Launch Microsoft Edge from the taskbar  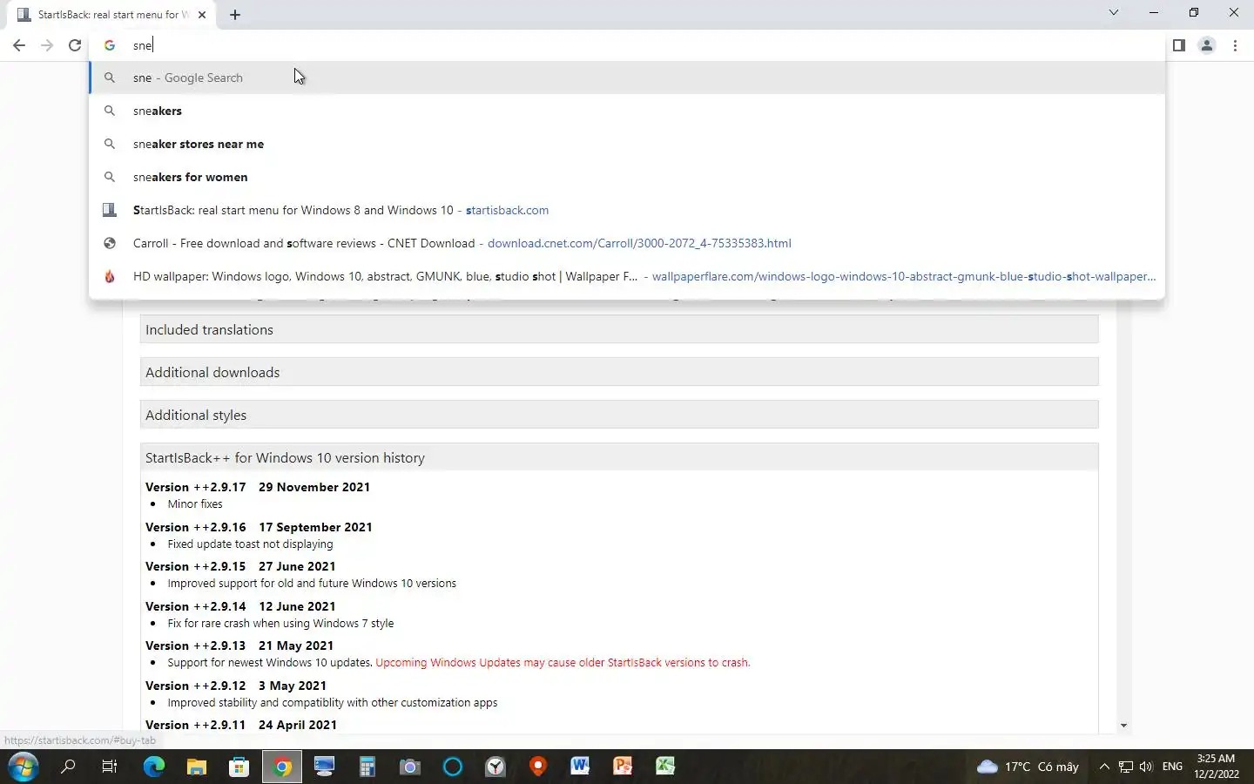[154, 767]
